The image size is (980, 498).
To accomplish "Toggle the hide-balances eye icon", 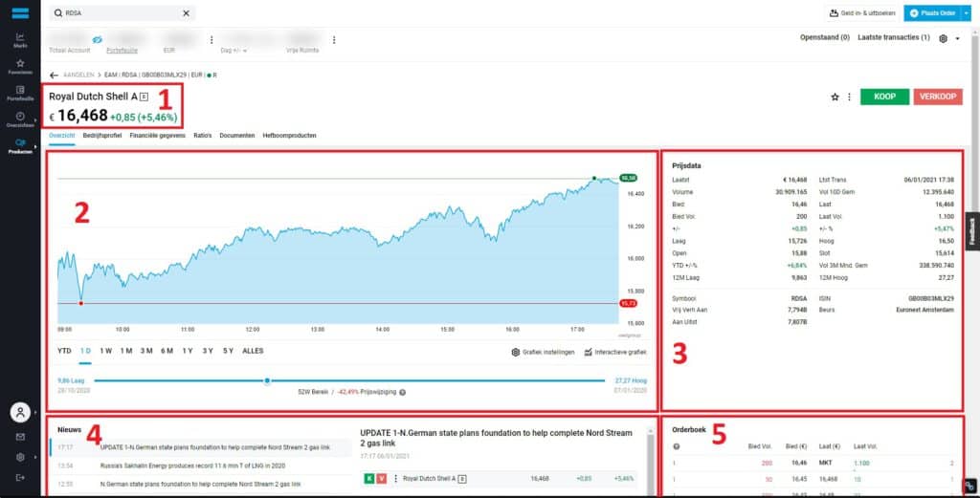I will click(x=97, y=40).
